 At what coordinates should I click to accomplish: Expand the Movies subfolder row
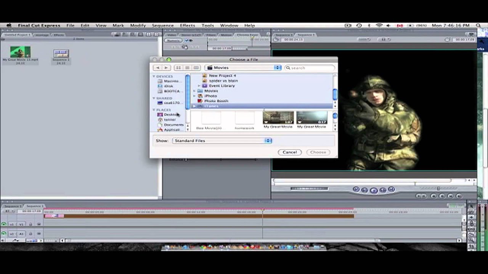point(194,91)
